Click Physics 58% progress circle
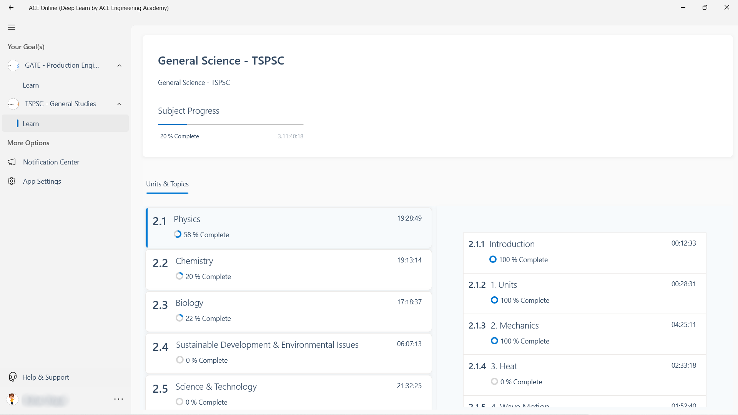 point(178,234)
